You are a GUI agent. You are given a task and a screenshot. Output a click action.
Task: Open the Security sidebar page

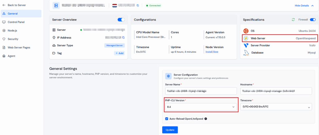[x=13, y=39]
